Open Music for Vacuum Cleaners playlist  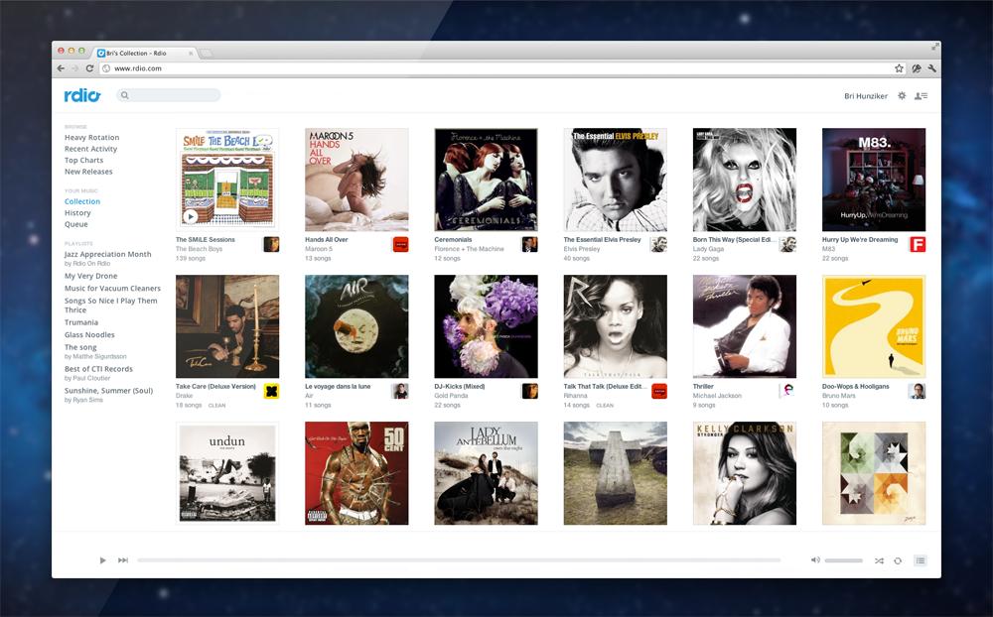click(112, 288)
